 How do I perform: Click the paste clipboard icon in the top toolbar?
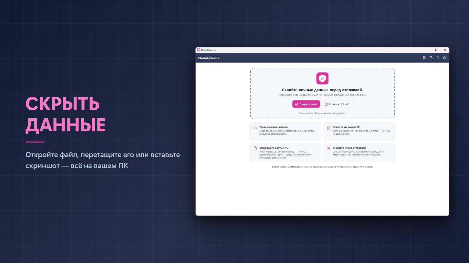point(431,58)
